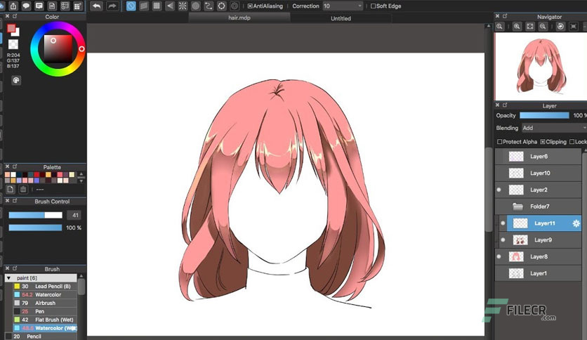The height and width of the screenshot is (340, 587).
Task: Pick the red swatch in the Palette
Action: 37,174
